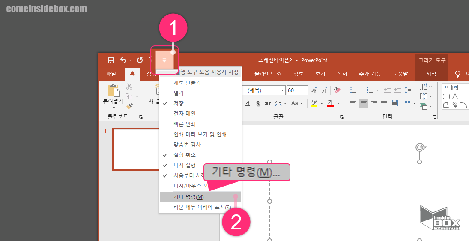This screenshot has width=469, height=241.
Task: Open the 단락 dialog launcher
Action: [x=434, y=117]
